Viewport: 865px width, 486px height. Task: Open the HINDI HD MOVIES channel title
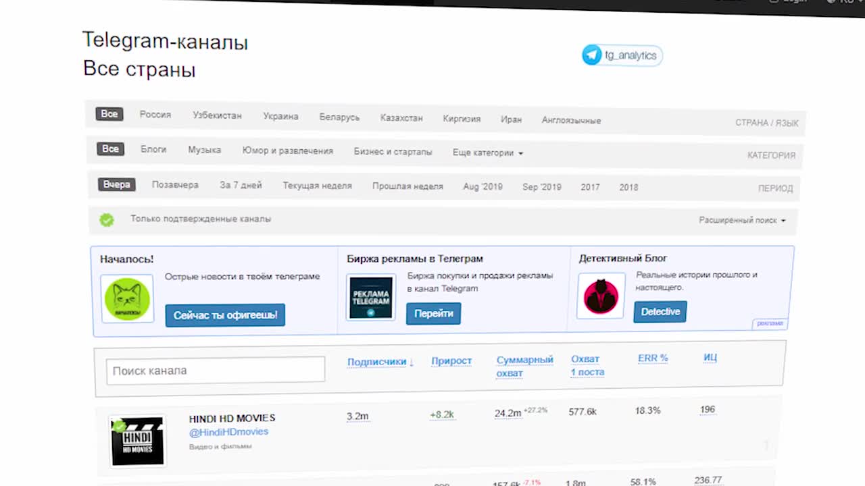232,418
